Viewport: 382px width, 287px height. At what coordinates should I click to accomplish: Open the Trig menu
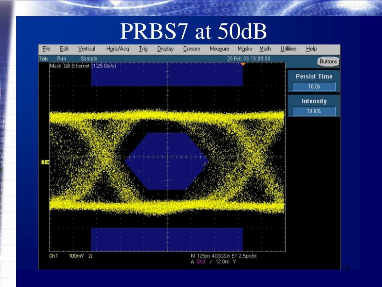[x=143, y=49]
